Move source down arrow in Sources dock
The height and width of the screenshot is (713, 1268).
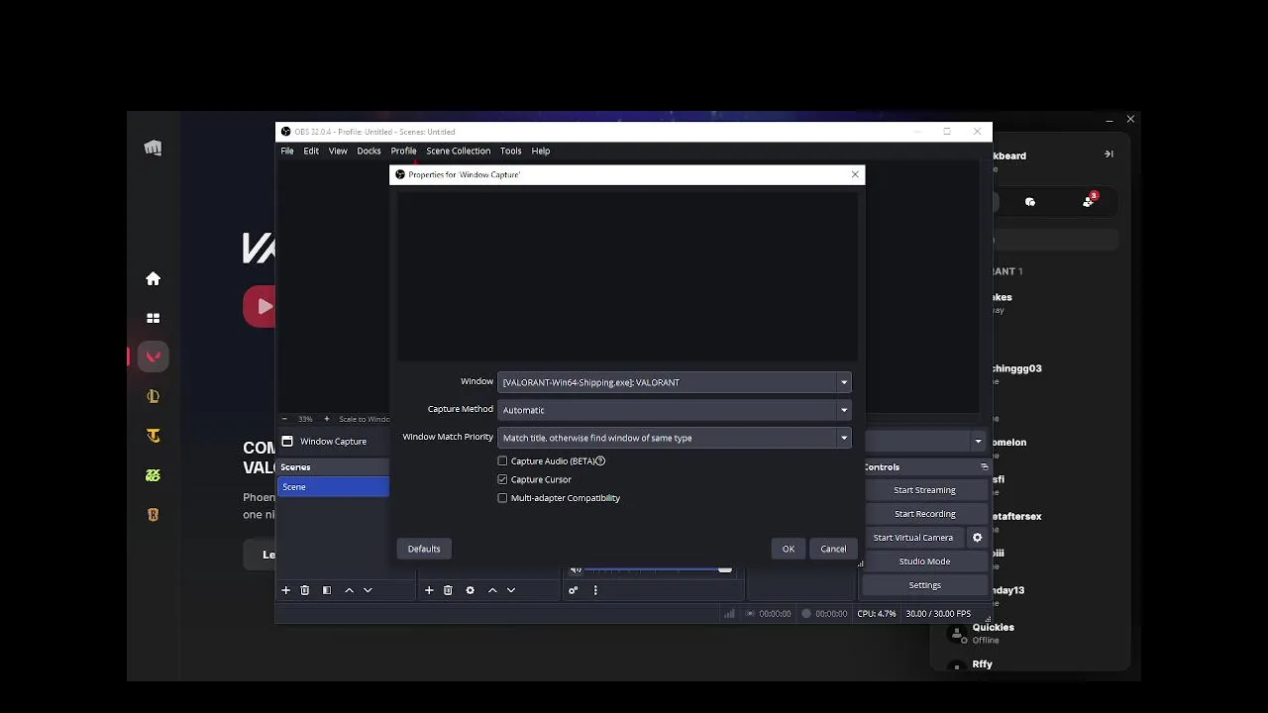click(x=511, y=590)
